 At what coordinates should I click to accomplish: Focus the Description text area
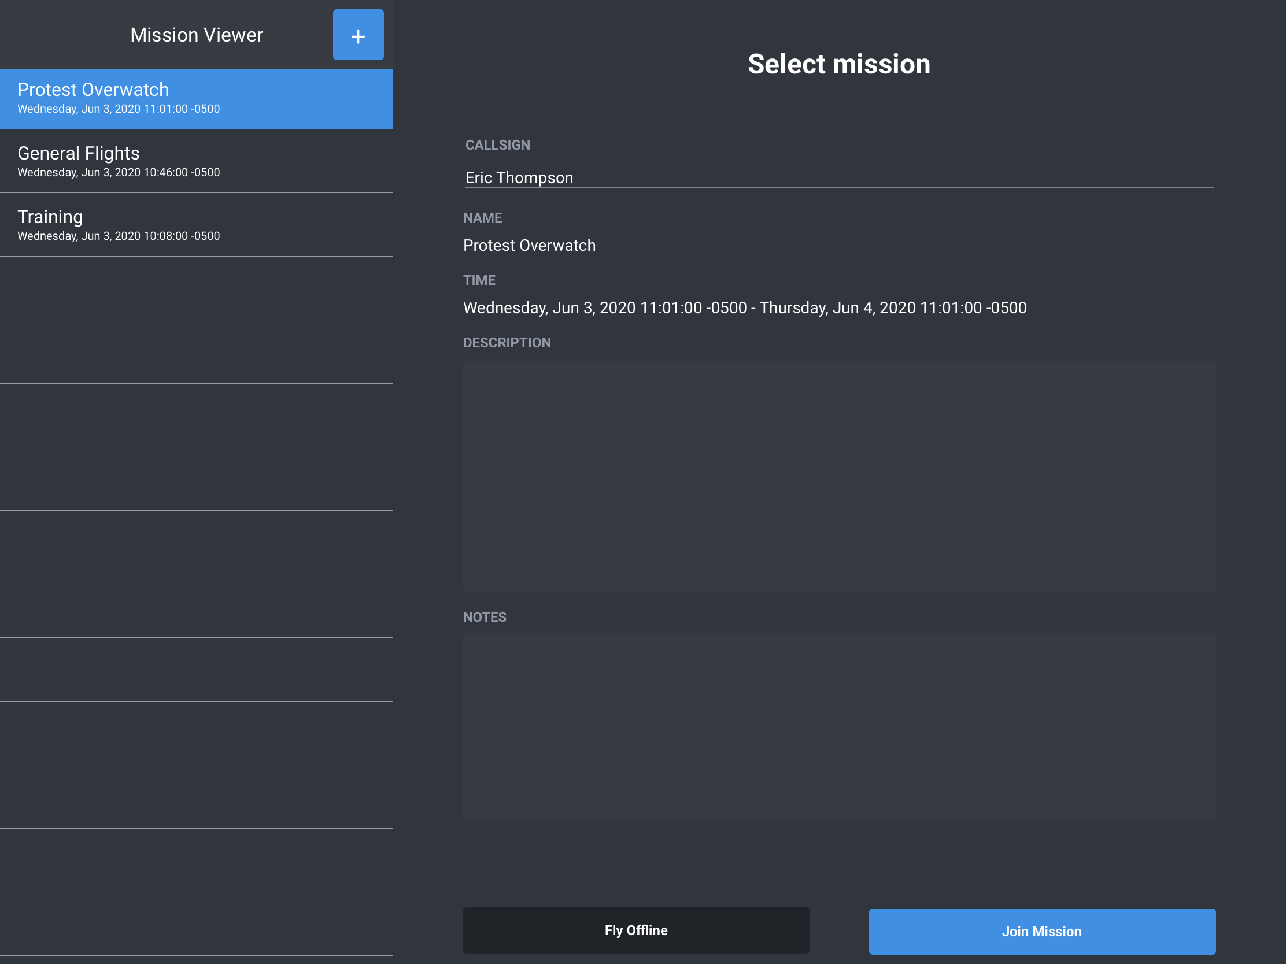coord(839,476)
